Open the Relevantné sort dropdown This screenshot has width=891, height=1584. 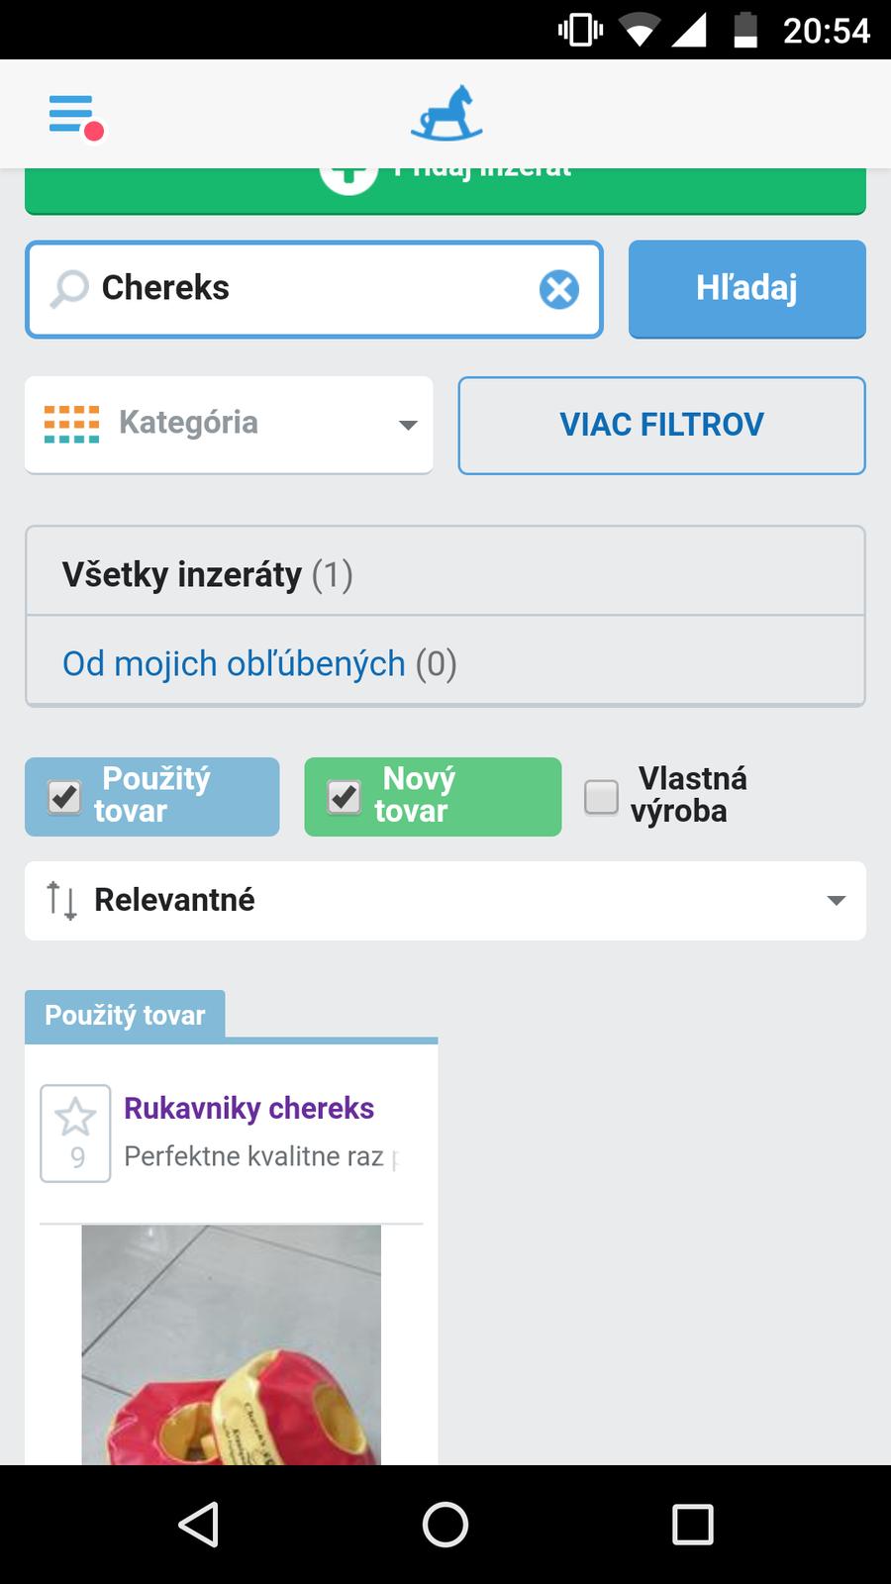445,901
